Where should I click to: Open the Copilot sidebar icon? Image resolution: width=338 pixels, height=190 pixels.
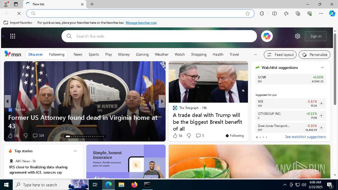(x=332, y=13)
